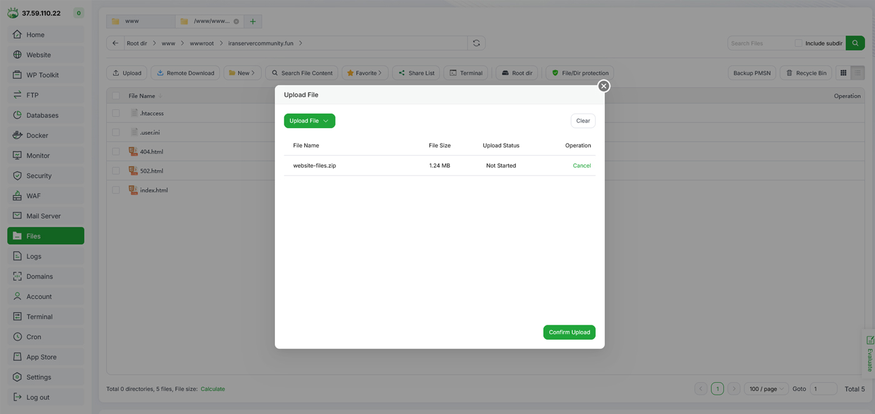
Task: Check the box next to index.html
Action: coord(116,190)
